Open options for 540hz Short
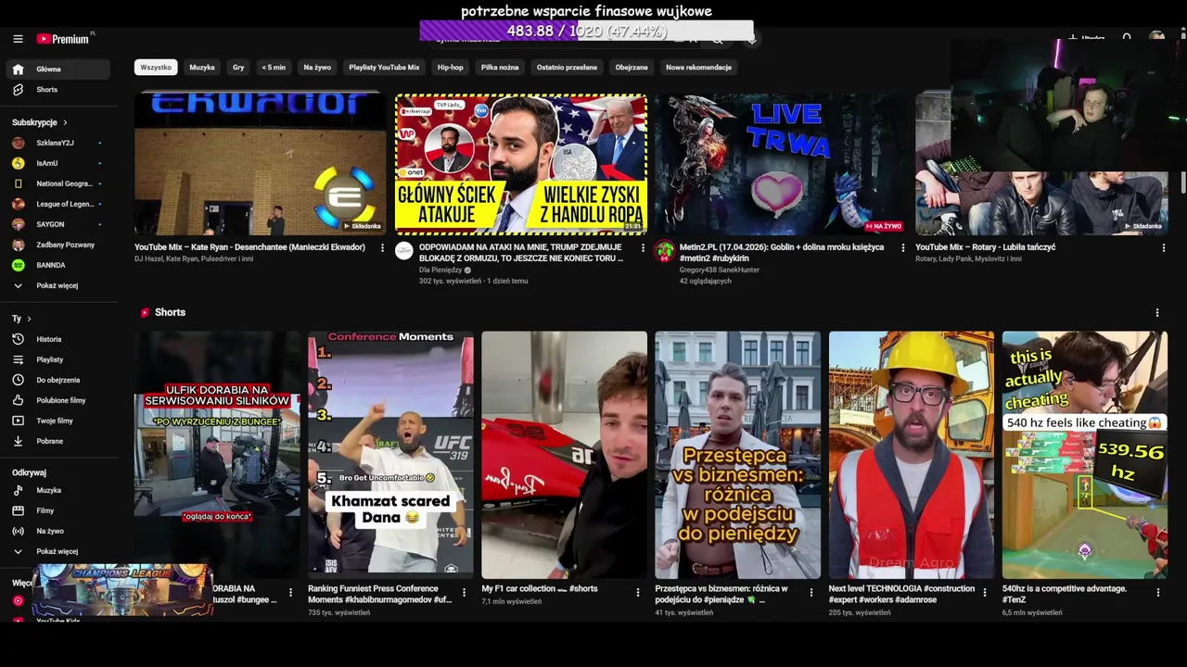 click(1158, 592)
